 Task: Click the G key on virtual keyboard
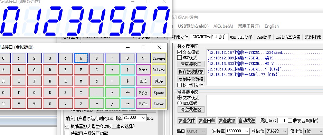(97, 69)
